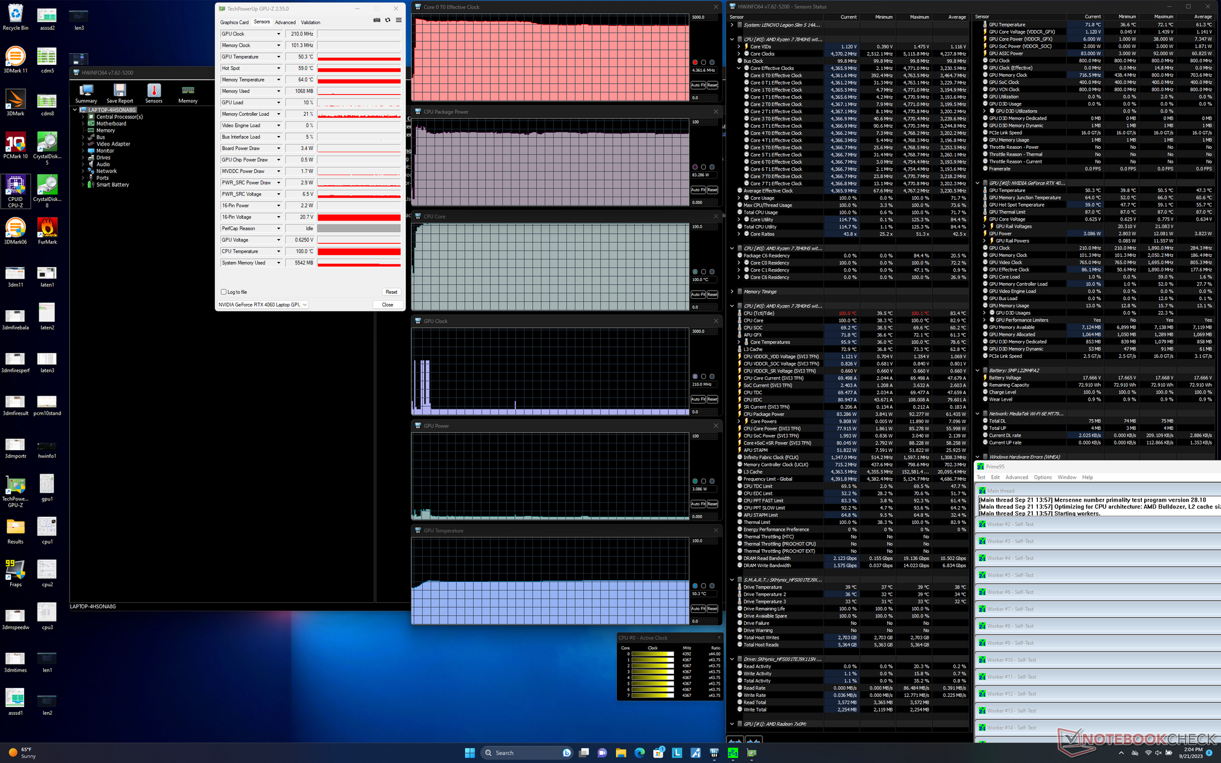Select Worker #2 Self-Test window in Prime95
This screenshot has height=763, width=1221.
[1098, 525]
